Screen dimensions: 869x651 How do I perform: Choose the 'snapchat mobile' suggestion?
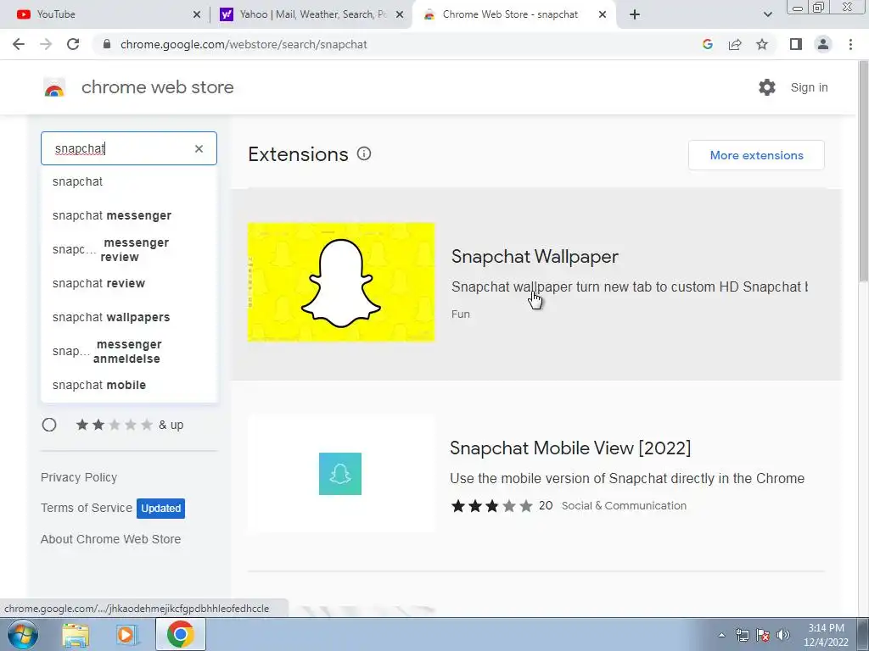click(x=129, y=386)
